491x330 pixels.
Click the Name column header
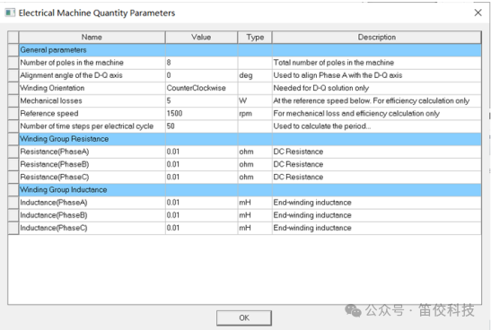tap(92, 38)
